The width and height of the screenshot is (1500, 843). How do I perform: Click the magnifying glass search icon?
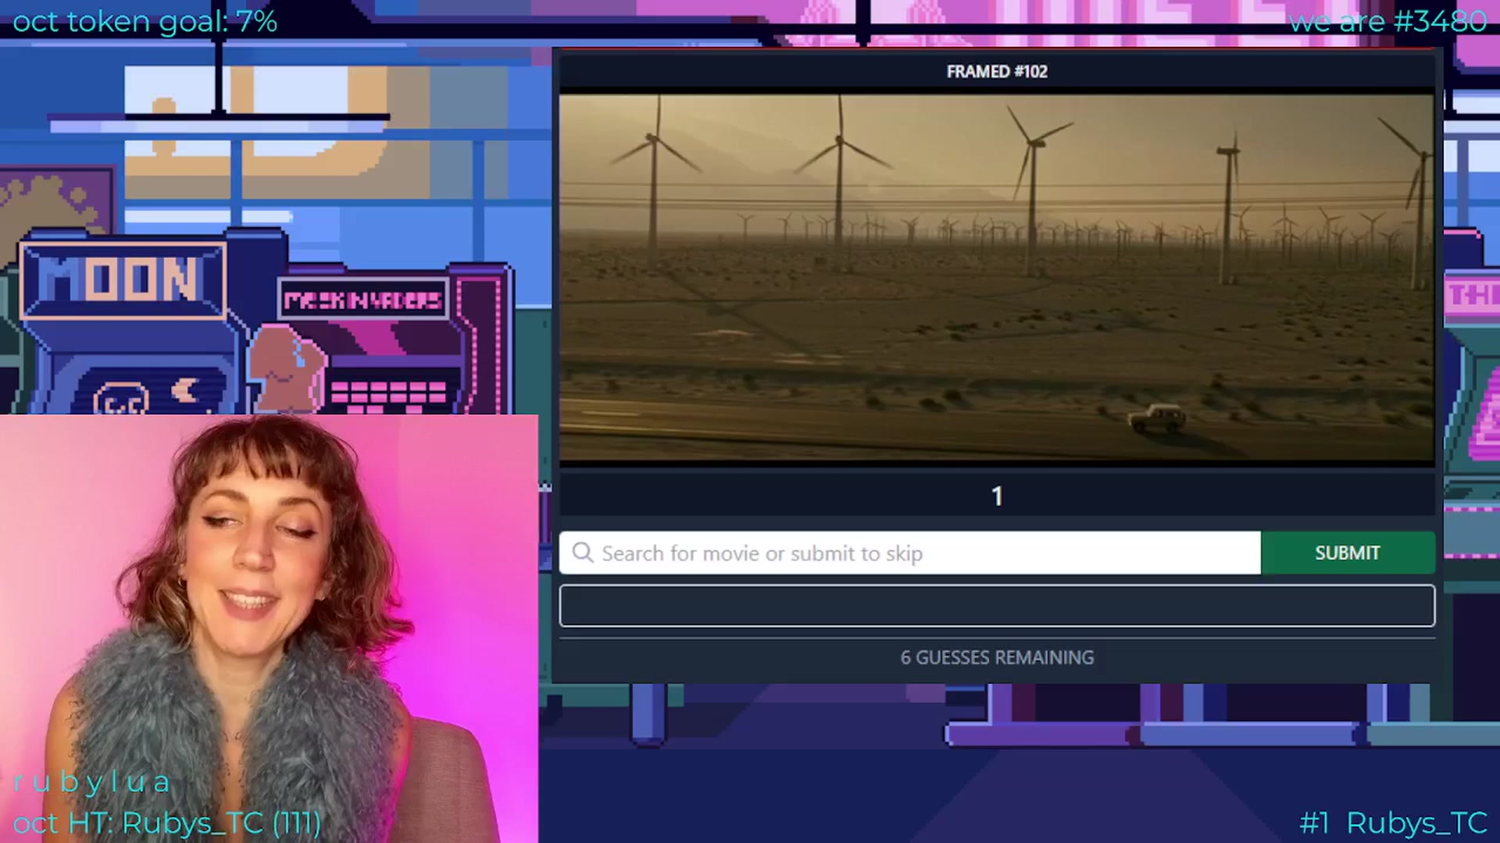[583, 553]
